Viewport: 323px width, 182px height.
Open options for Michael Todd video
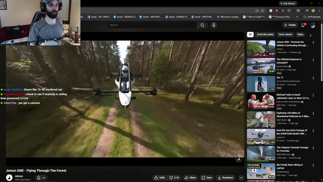[313, 95]
